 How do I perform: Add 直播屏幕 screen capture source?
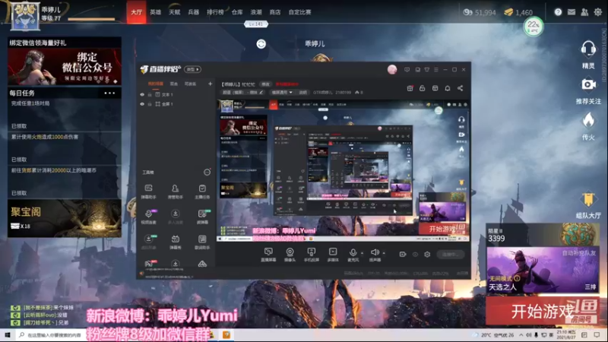point(268,255)
